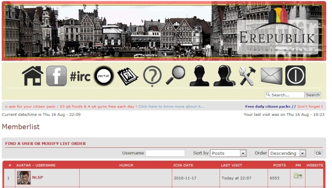Click the Ok button
This screenshot has height=188, width=332.
[318, 153]
